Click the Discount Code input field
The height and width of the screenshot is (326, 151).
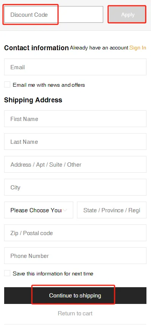[x=53, y=14]
